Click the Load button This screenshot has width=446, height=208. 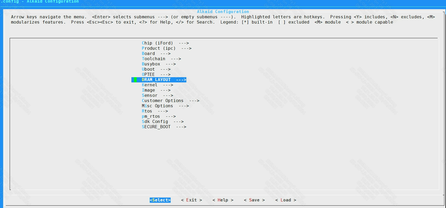tap(286, 200)
